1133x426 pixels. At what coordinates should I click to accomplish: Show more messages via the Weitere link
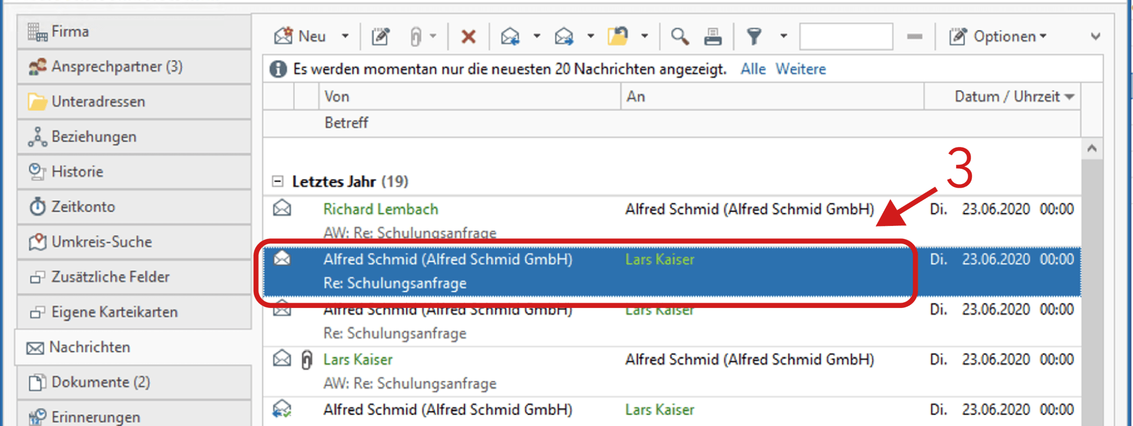click(x=800, y=69)
